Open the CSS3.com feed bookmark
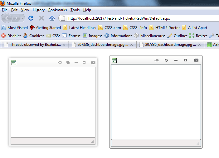The width and height of the screenshot is (219, 158). pos(109,28)
